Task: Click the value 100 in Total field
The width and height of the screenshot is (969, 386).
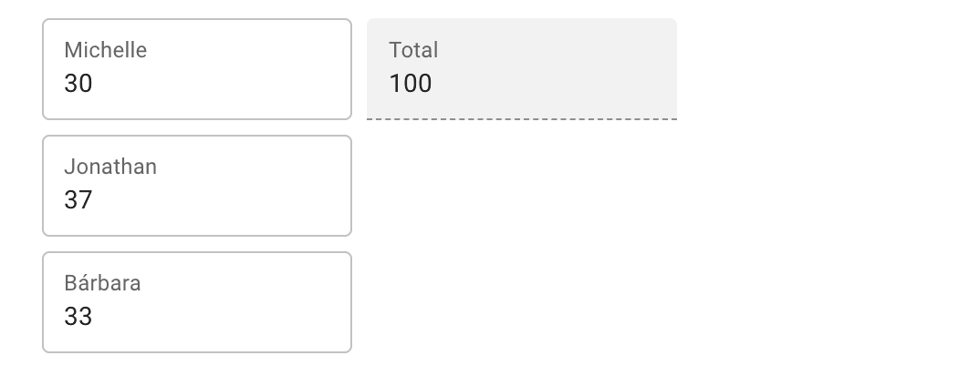Action: pyautogui.click(x=411, y=84)
